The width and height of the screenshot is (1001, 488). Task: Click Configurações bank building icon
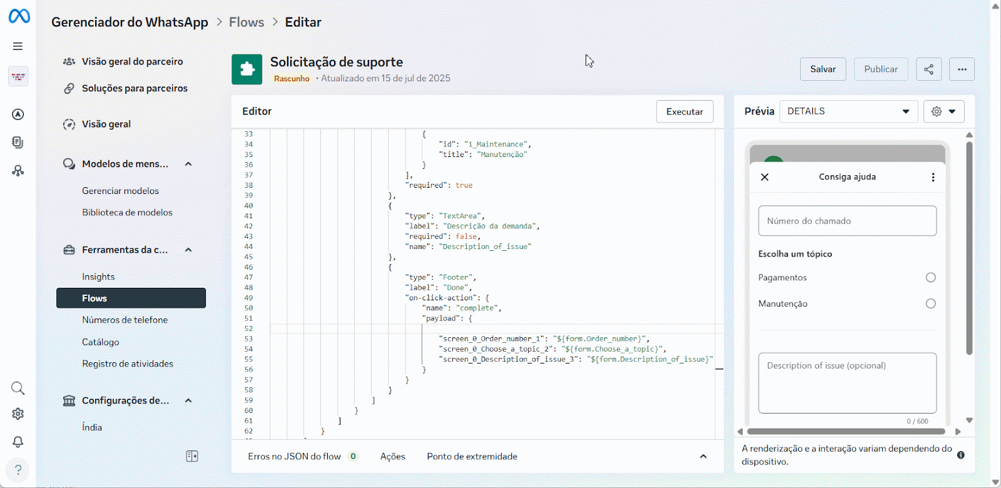(x=69, y=400)
